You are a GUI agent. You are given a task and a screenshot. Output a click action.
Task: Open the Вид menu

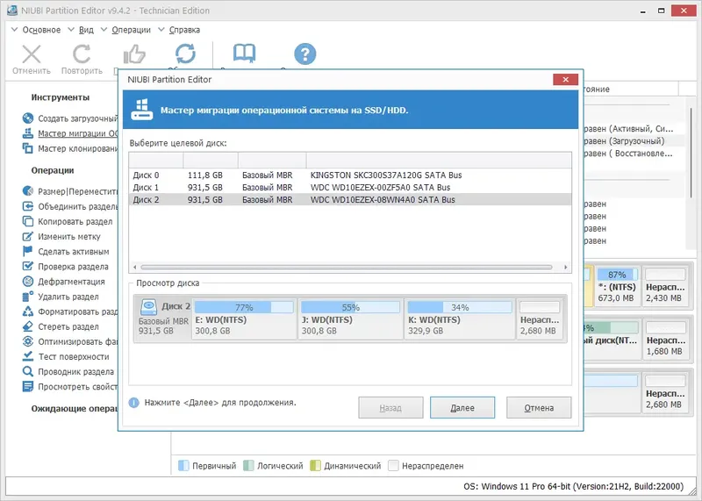click(86, 30)
